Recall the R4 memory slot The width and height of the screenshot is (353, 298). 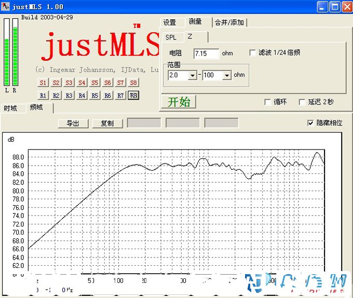[x=82, y=96]
